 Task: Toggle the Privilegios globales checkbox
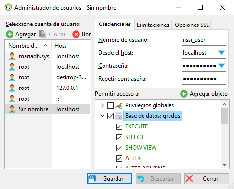(x=110, y=105)
